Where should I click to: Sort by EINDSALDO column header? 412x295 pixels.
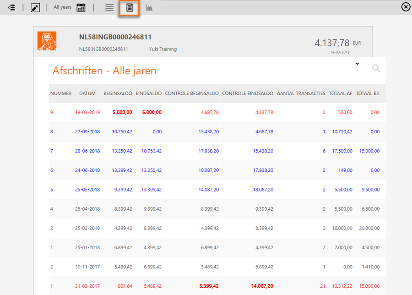tap(148, 93)
